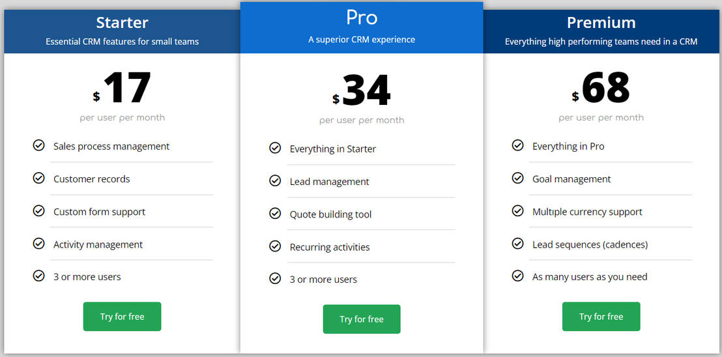The image size is (722, 357).
Task: Click 'Quote building tool' feature text
Action: (x=330, y=214)
